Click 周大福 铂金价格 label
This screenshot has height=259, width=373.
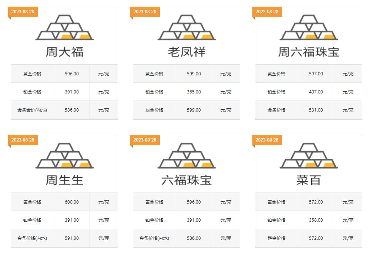click(32, 92)
